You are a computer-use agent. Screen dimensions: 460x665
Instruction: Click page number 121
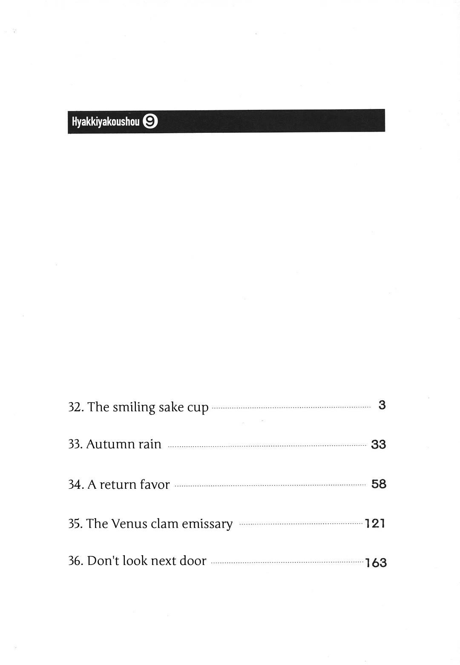pyautogui.click(x=375, y=523)
